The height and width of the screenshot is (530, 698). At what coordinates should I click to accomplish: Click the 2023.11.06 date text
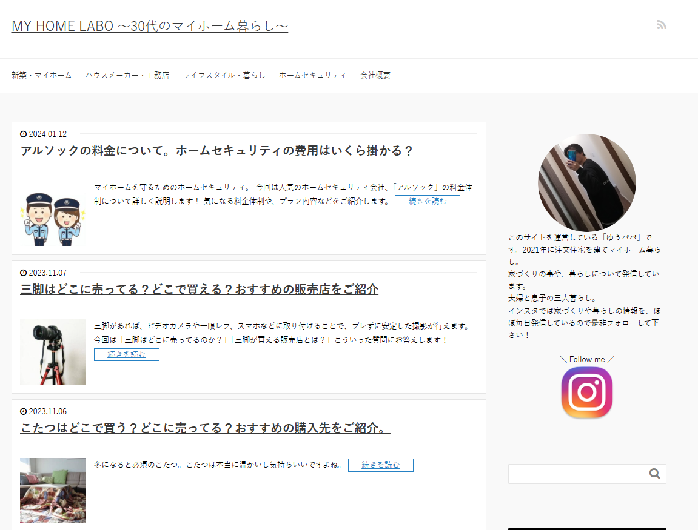coord(48,411)
